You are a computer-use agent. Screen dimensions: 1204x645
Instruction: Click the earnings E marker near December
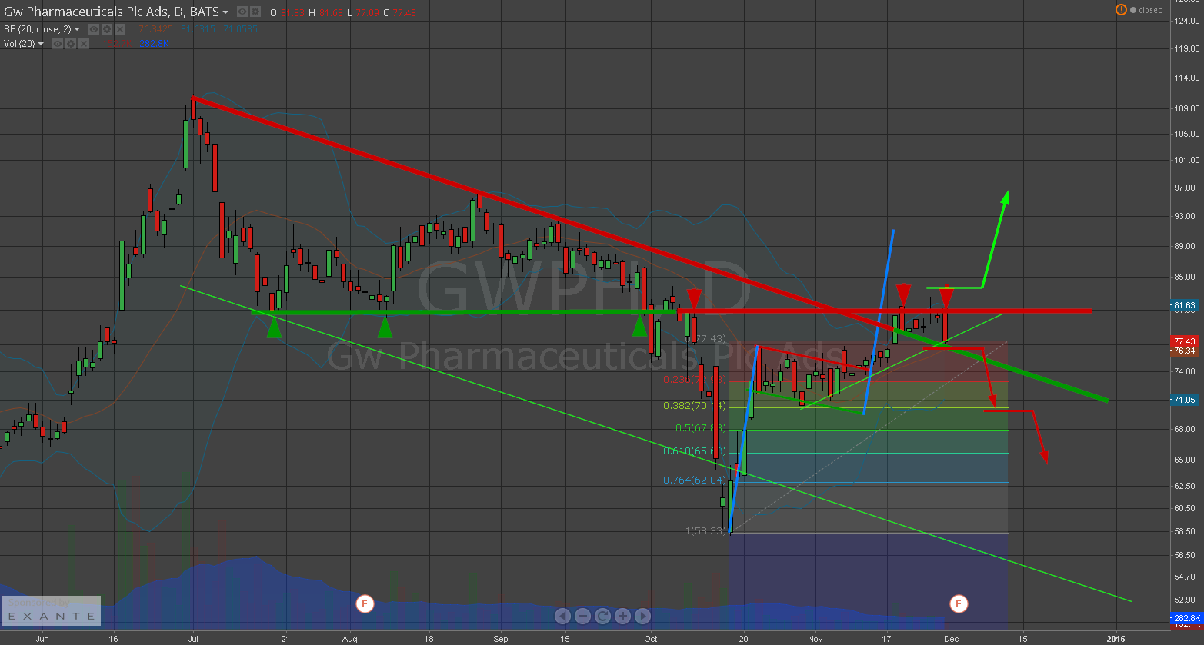(x=959, y=603)
